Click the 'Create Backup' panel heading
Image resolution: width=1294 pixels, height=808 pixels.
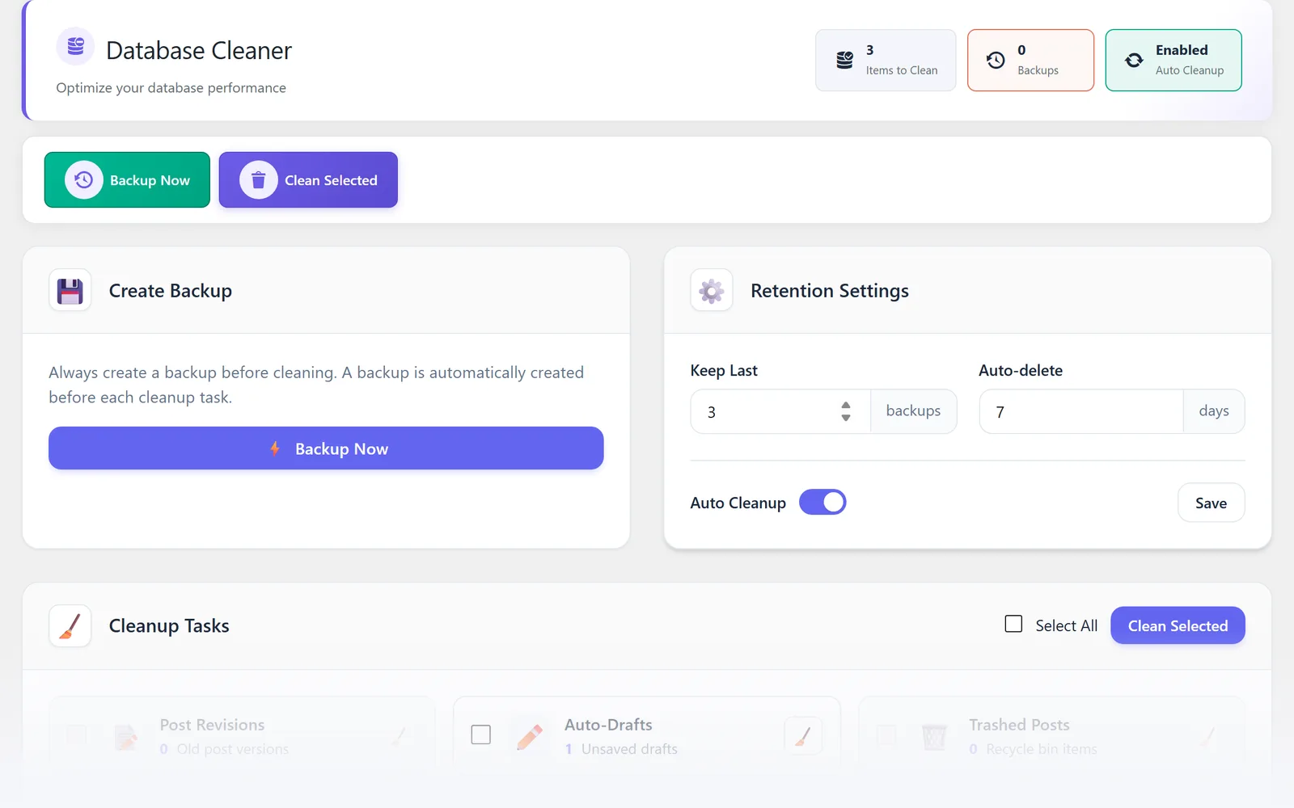pyautogui.click(x=171, y=290)
